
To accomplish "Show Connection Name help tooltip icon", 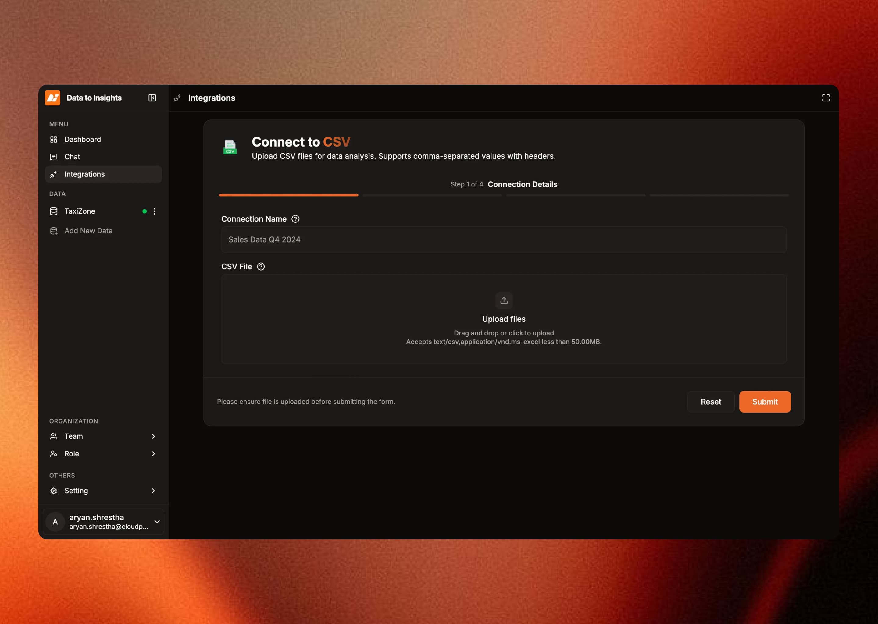I will tap(295, 219).
